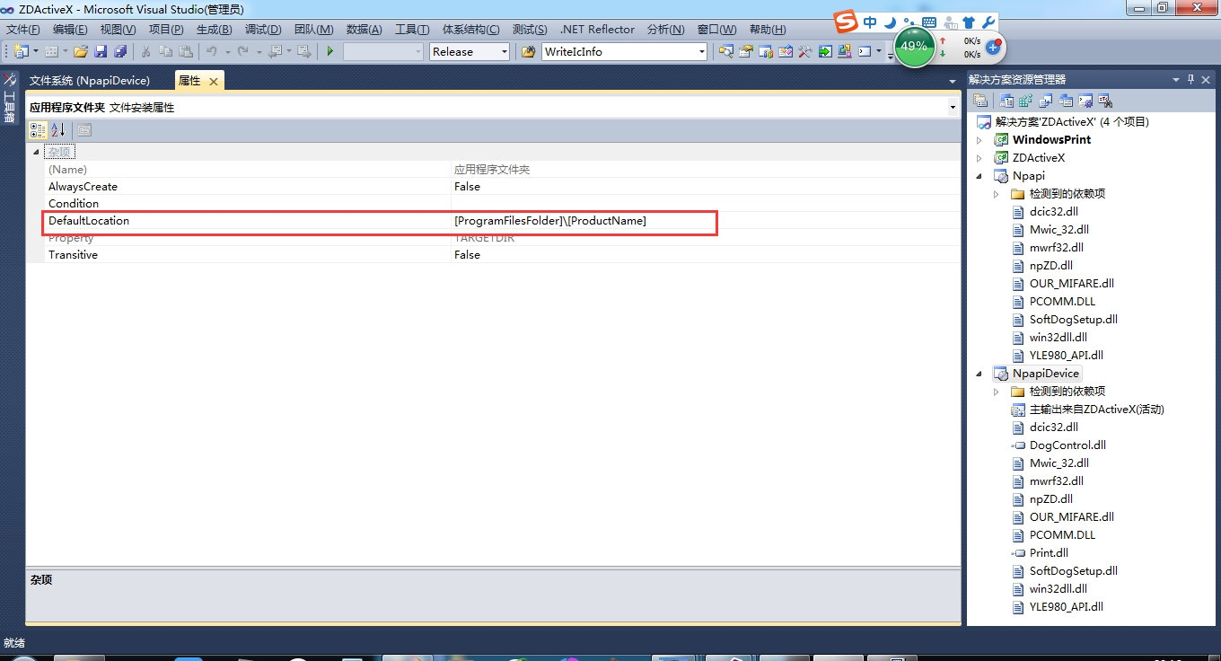Open the Solution Explorer window options dropdown
The width and height of the screenshot is (1221, 661).
click(1176, 79)
